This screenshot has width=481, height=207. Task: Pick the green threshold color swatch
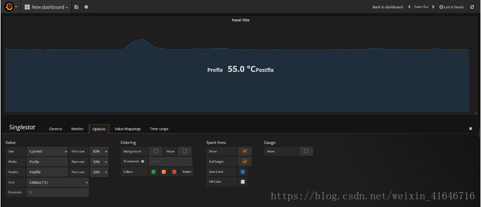pos(153,172)
